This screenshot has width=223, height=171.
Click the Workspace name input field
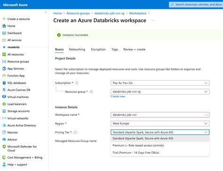click(160, 115)
